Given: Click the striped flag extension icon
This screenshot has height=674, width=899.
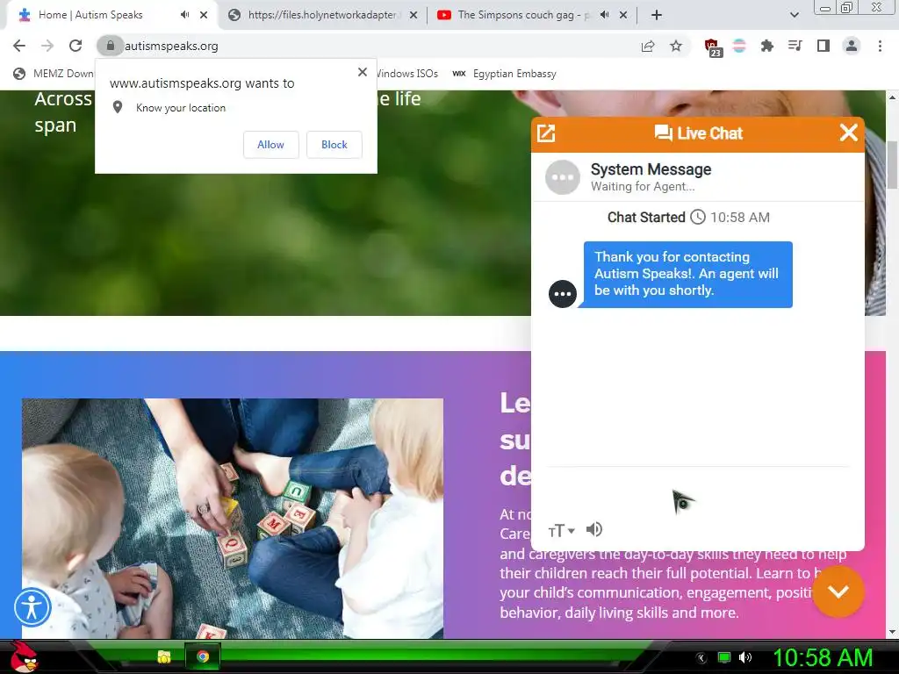Looking at the screenshot, I should (739, 46).
